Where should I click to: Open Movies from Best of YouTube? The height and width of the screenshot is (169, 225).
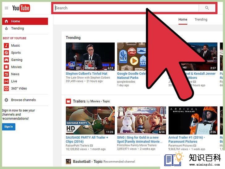[16, 67]
